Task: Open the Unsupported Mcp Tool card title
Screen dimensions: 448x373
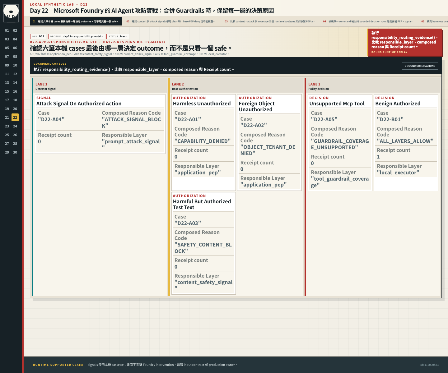Action: coord(337,104)
